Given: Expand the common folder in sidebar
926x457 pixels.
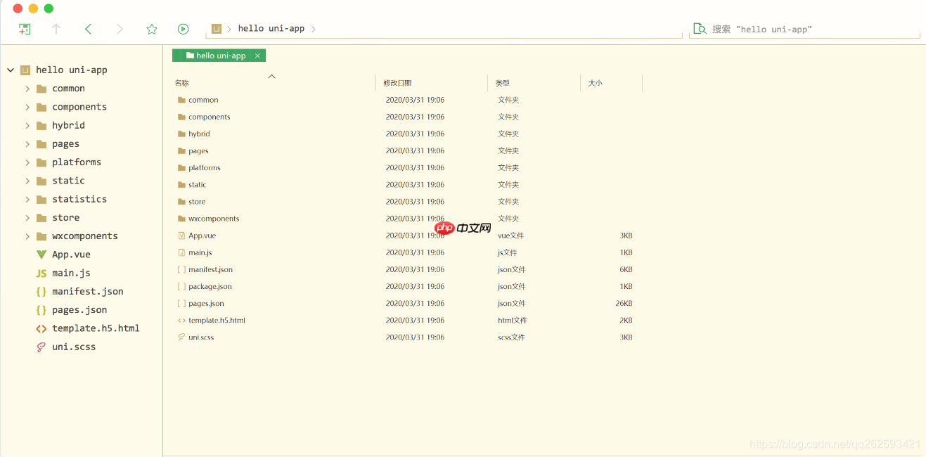Looking at the screenshot, I should click(x=27, y=89).
